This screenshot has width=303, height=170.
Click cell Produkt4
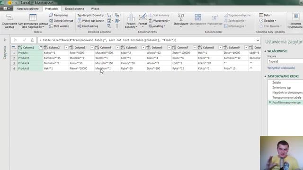(x=30, y=63)
